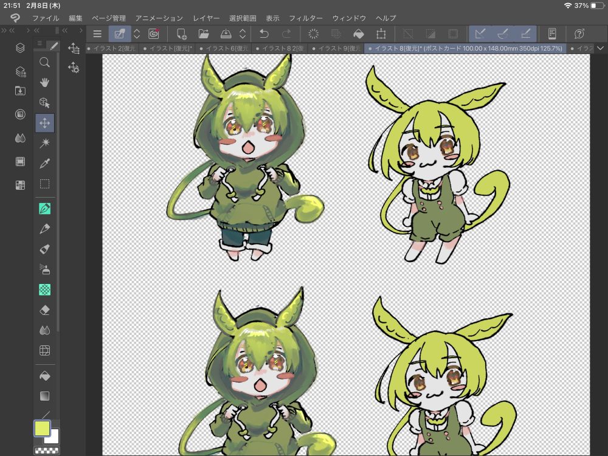Open the ウィンドウ menu
This screenshot has width=608, height=456.
pos(350,18)
